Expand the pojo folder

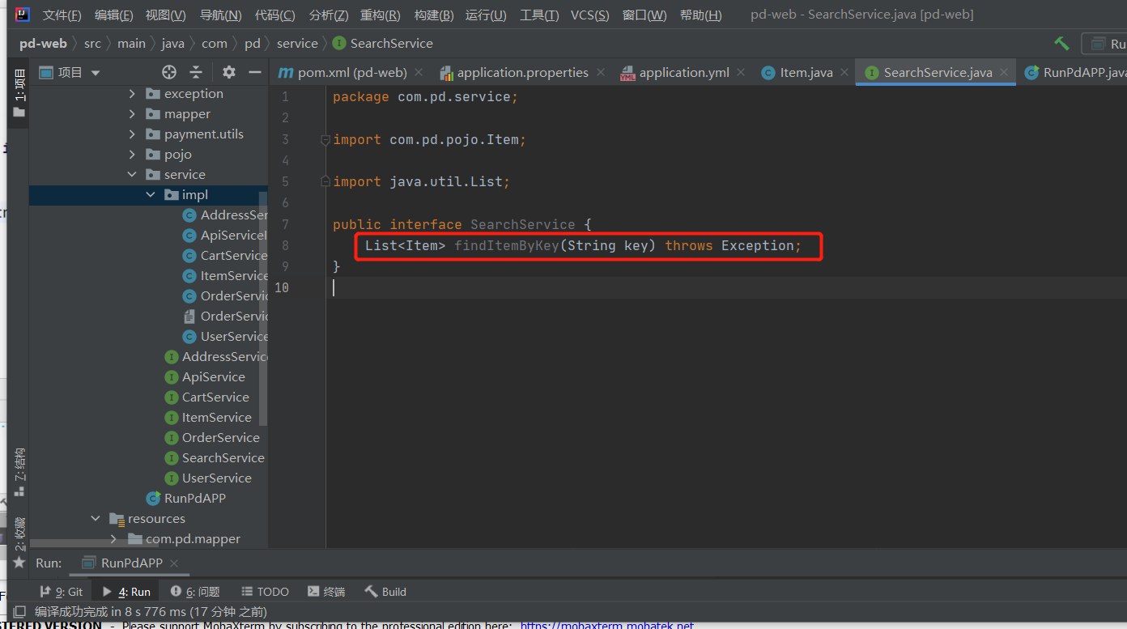133,155
